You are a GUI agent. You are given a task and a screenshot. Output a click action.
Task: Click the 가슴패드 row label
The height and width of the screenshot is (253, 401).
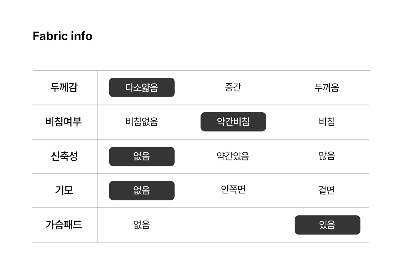64,225
